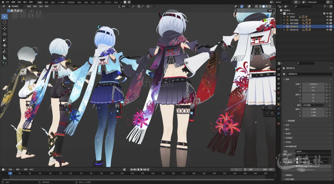Open the 帮助 menu
Screen dimensions: 334x184
click(31, 2)
